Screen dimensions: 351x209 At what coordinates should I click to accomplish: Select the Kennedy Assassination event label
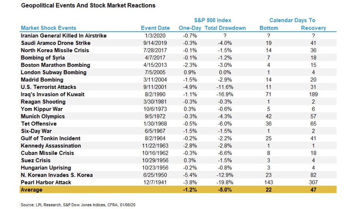pos(51,146)
